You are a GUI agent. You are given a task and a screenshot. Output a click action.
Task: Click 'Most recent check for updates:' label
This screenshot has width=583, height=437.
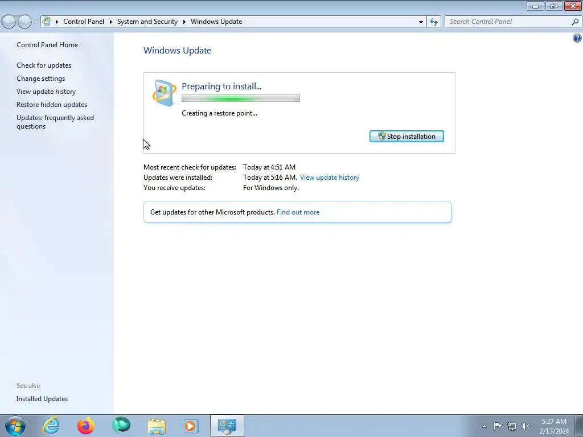190,167
